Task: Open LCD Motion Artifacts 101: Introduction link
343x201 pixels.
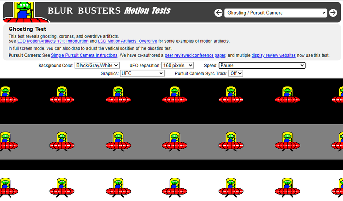Action: 53,41
